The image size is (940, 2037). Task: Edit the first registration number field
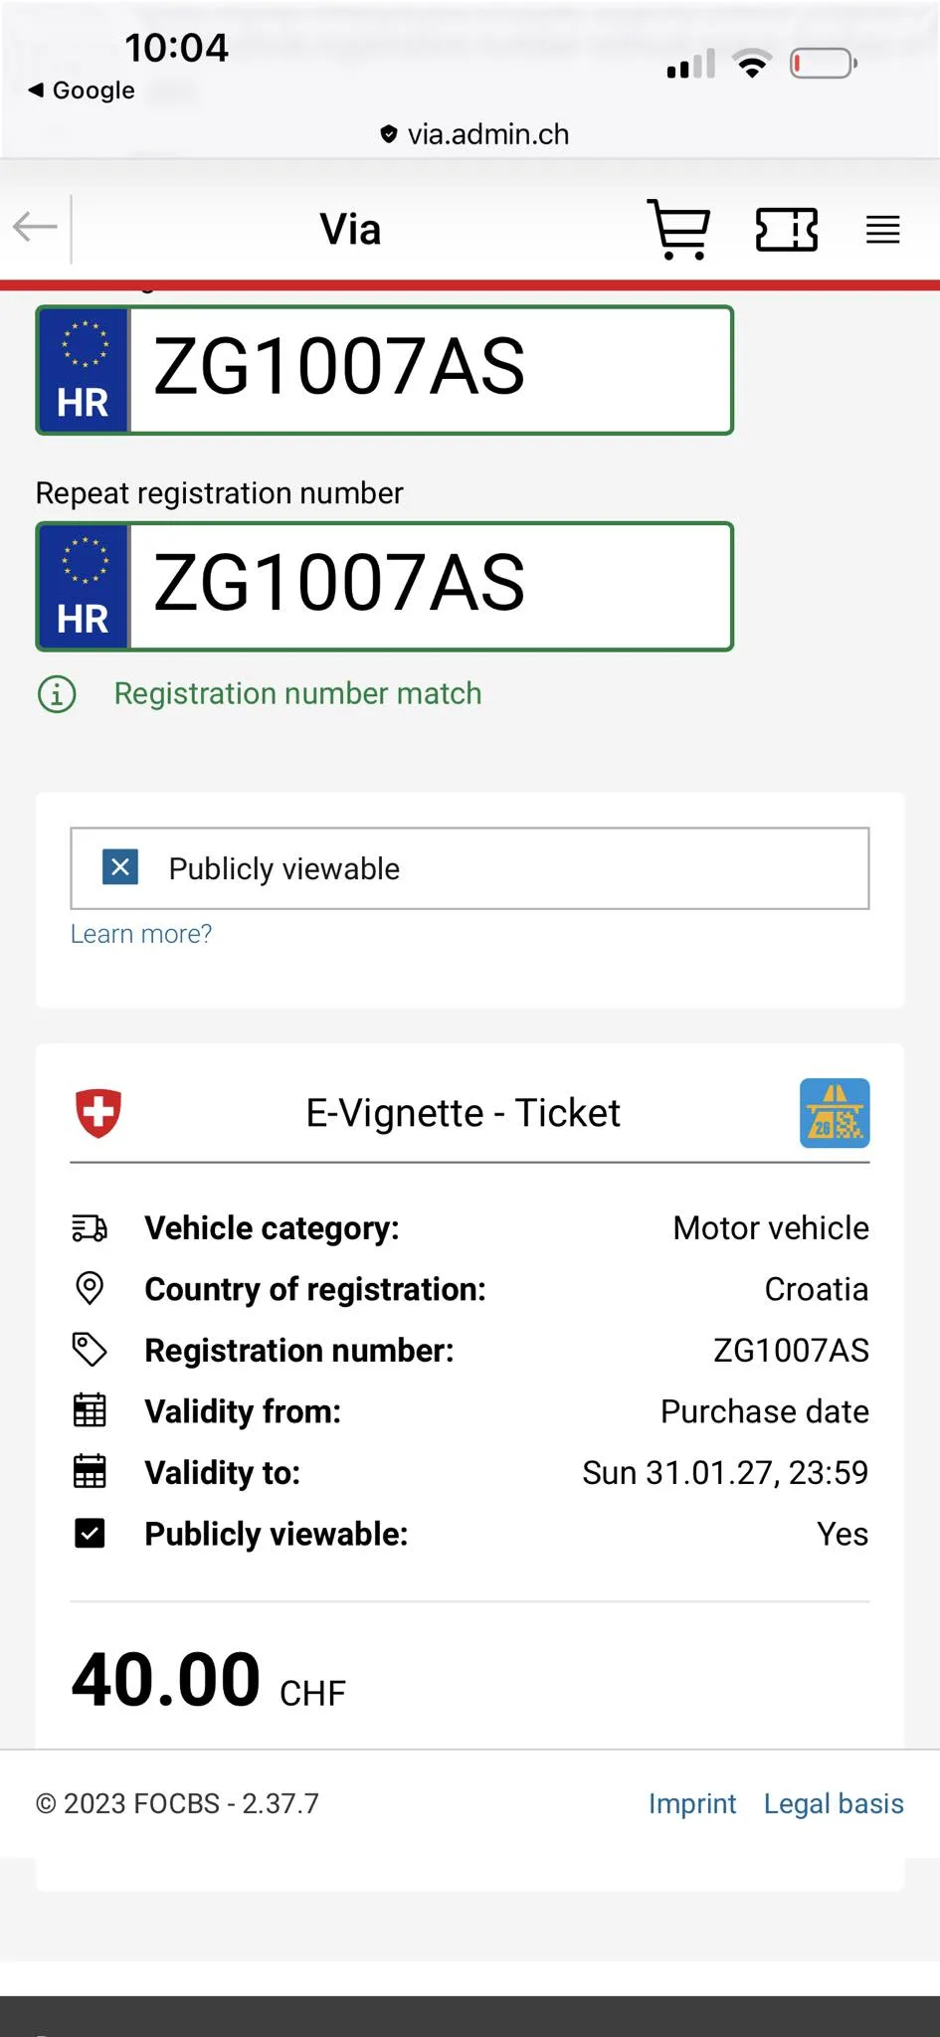coord(430,369)
